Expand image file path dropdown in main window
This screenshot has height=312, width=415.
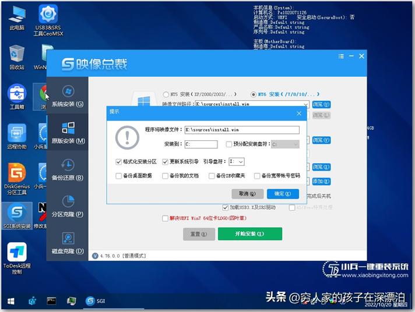click(305, 104)
